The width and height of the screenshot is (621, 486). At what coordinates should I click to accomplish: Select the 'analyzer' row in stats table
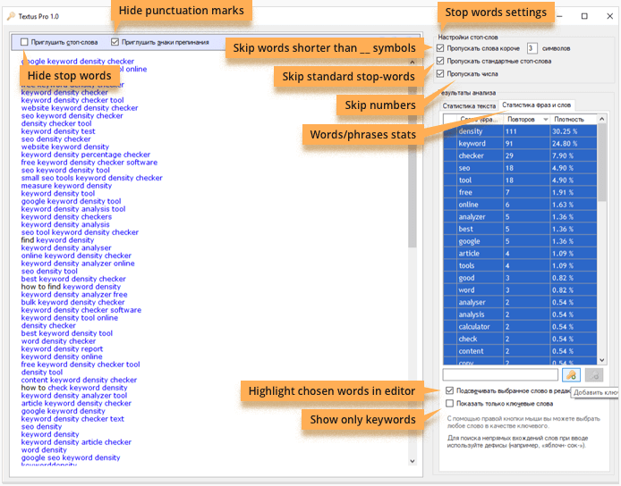point(520,217)
